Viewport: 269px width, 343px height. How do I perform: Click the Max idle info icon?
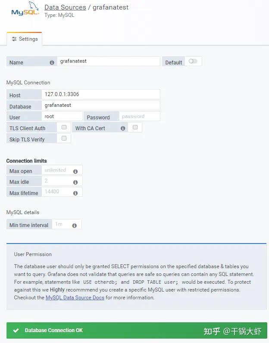75,182
